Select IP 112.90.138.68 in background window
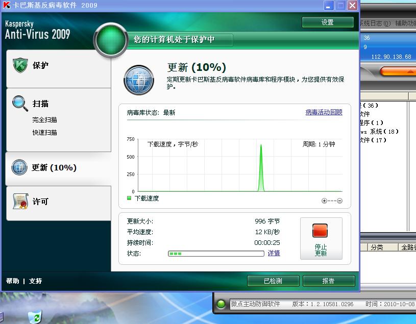This screenshot has width=416, height=324. click(x=391, y=57)
